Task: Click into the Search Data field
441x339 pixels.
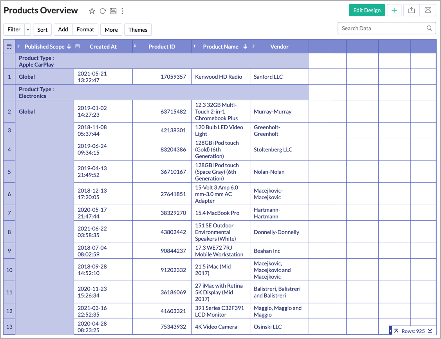Action: (x=382, y=28)
